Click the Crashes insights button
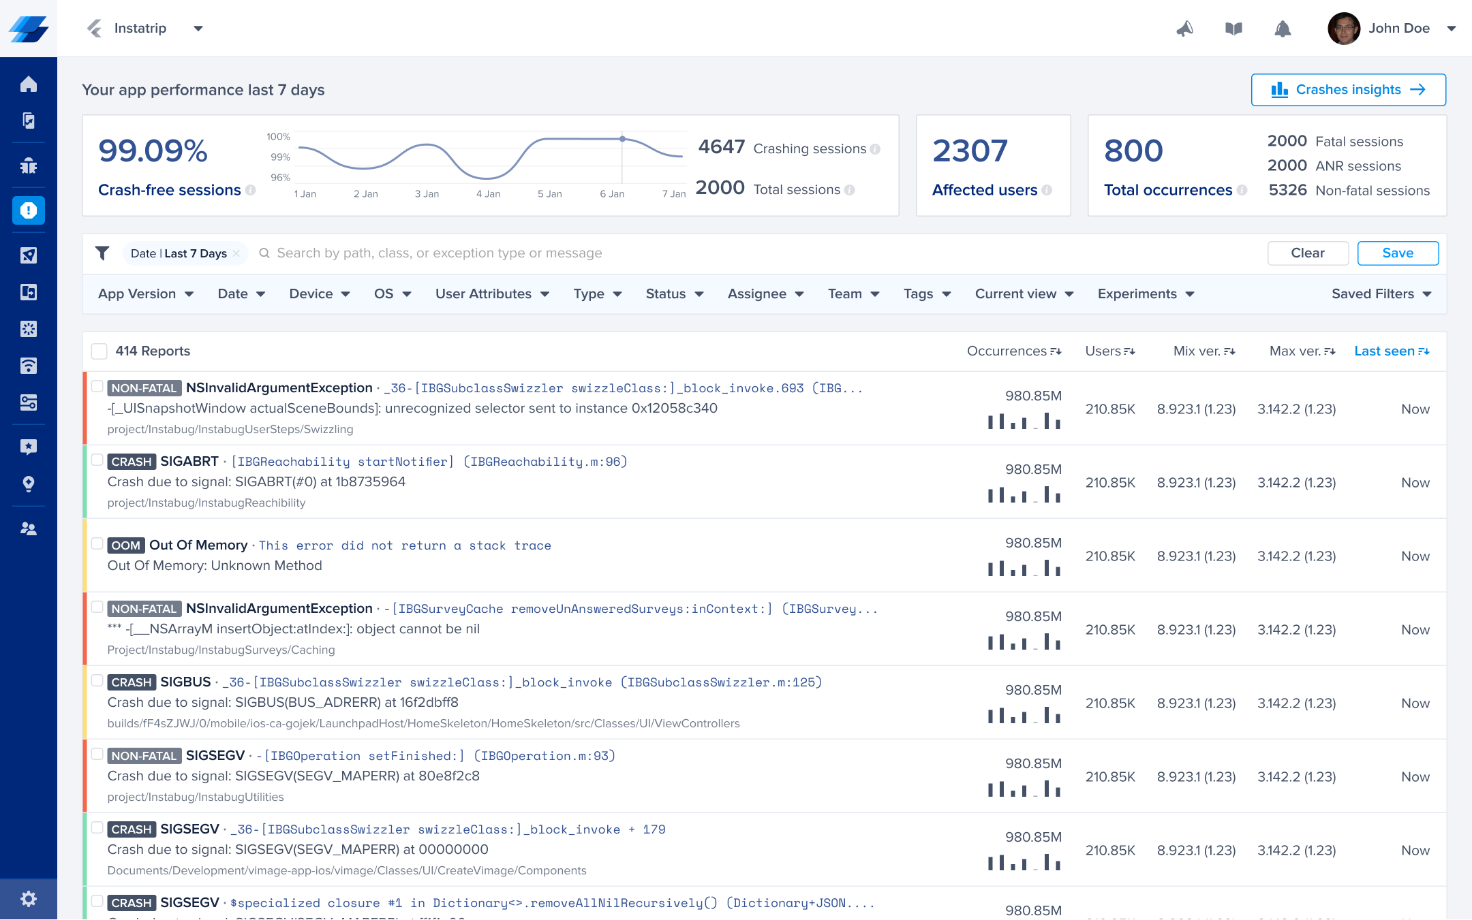This screenshot has width=1472, height=920. pos(1348,90)
